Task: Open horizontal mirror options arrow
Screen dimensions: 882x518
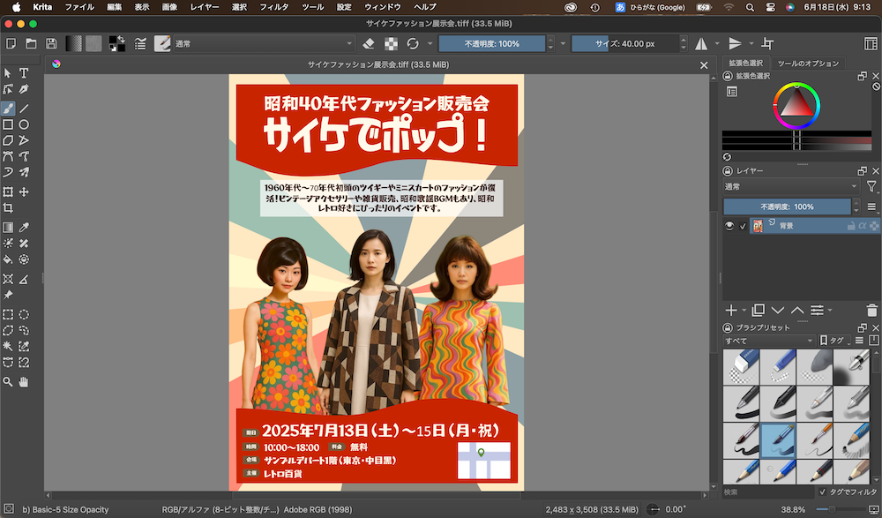Action: 716,43
